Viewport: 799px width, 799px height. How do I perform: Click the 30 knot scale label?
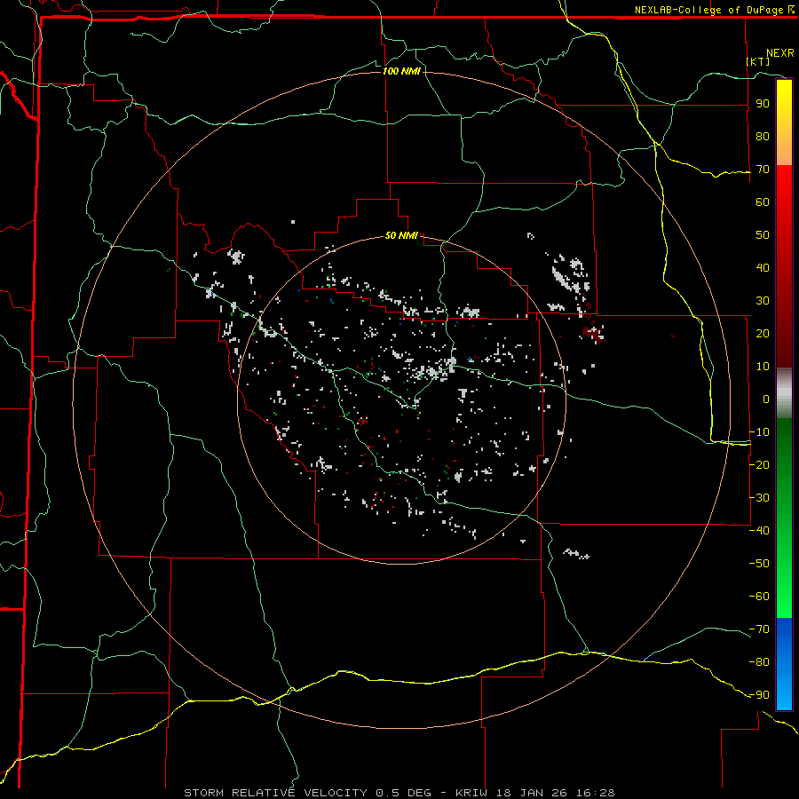pos(763,301)
